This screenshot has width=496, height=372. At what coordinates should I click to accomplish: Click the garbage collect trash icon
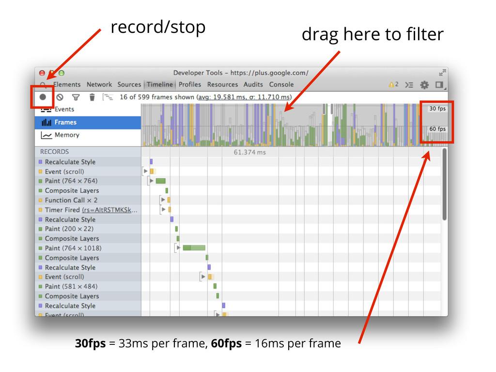[x=92, y=97]
